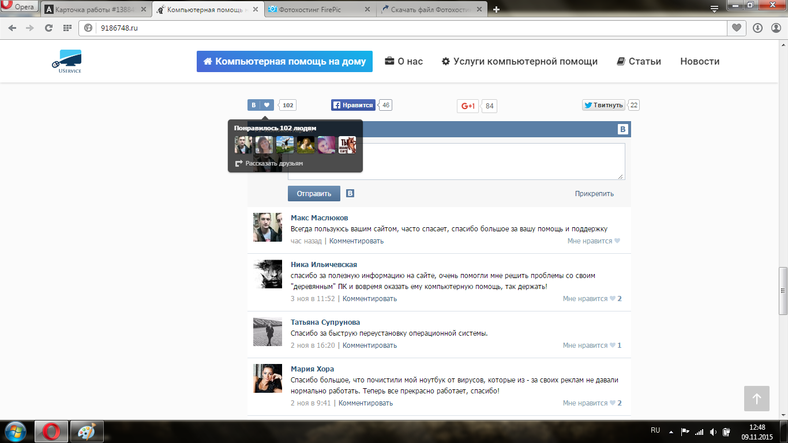Click "Понравилось 102 людям" popup title
788x443 pixels.
point(275,128)
